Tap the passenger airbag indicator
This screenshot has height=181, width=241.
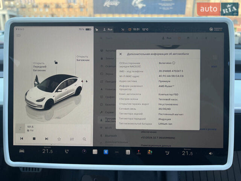(216, 29)
